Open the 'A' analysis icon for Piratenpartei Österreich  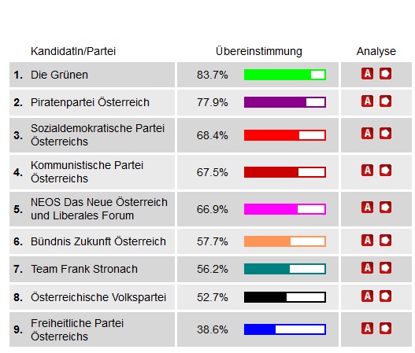click(x=367, y=101)
